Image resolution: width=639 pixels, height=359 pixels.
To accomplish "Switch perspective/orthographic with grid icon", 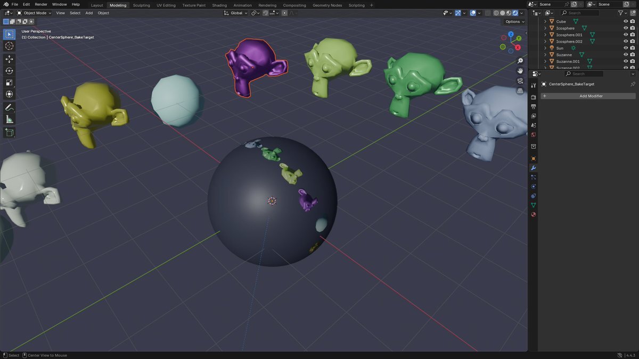I will click(520, 91).
